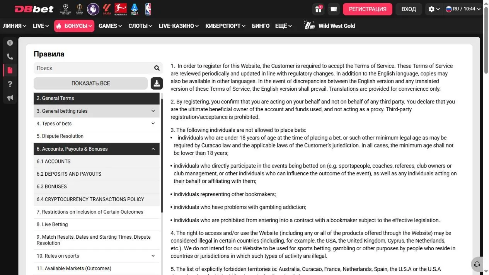The image size is (489, 275).
Task: Open 9. Match Results, Dates and Starting Times
Action: (97, 240)
